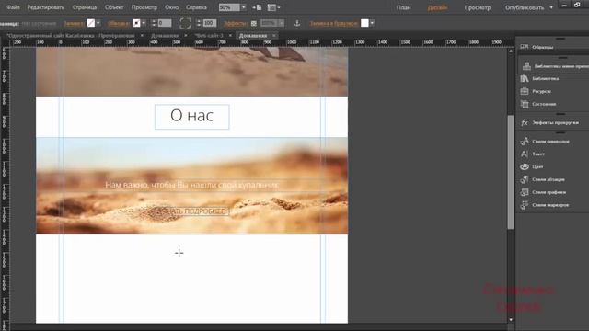
Task: Click the Заливка fill color swatch
Action: point(91,23)
